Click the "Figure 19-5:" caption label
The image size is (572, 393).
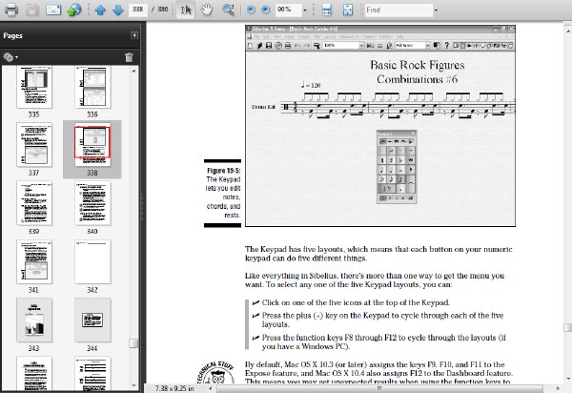click(224, 171)
